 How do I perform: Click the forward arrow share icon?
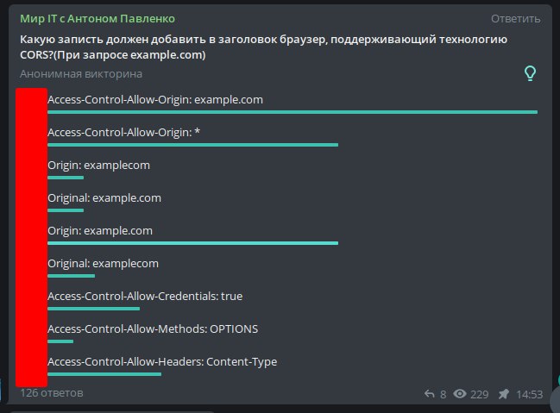pyautogui.click(x=430, y=394)
